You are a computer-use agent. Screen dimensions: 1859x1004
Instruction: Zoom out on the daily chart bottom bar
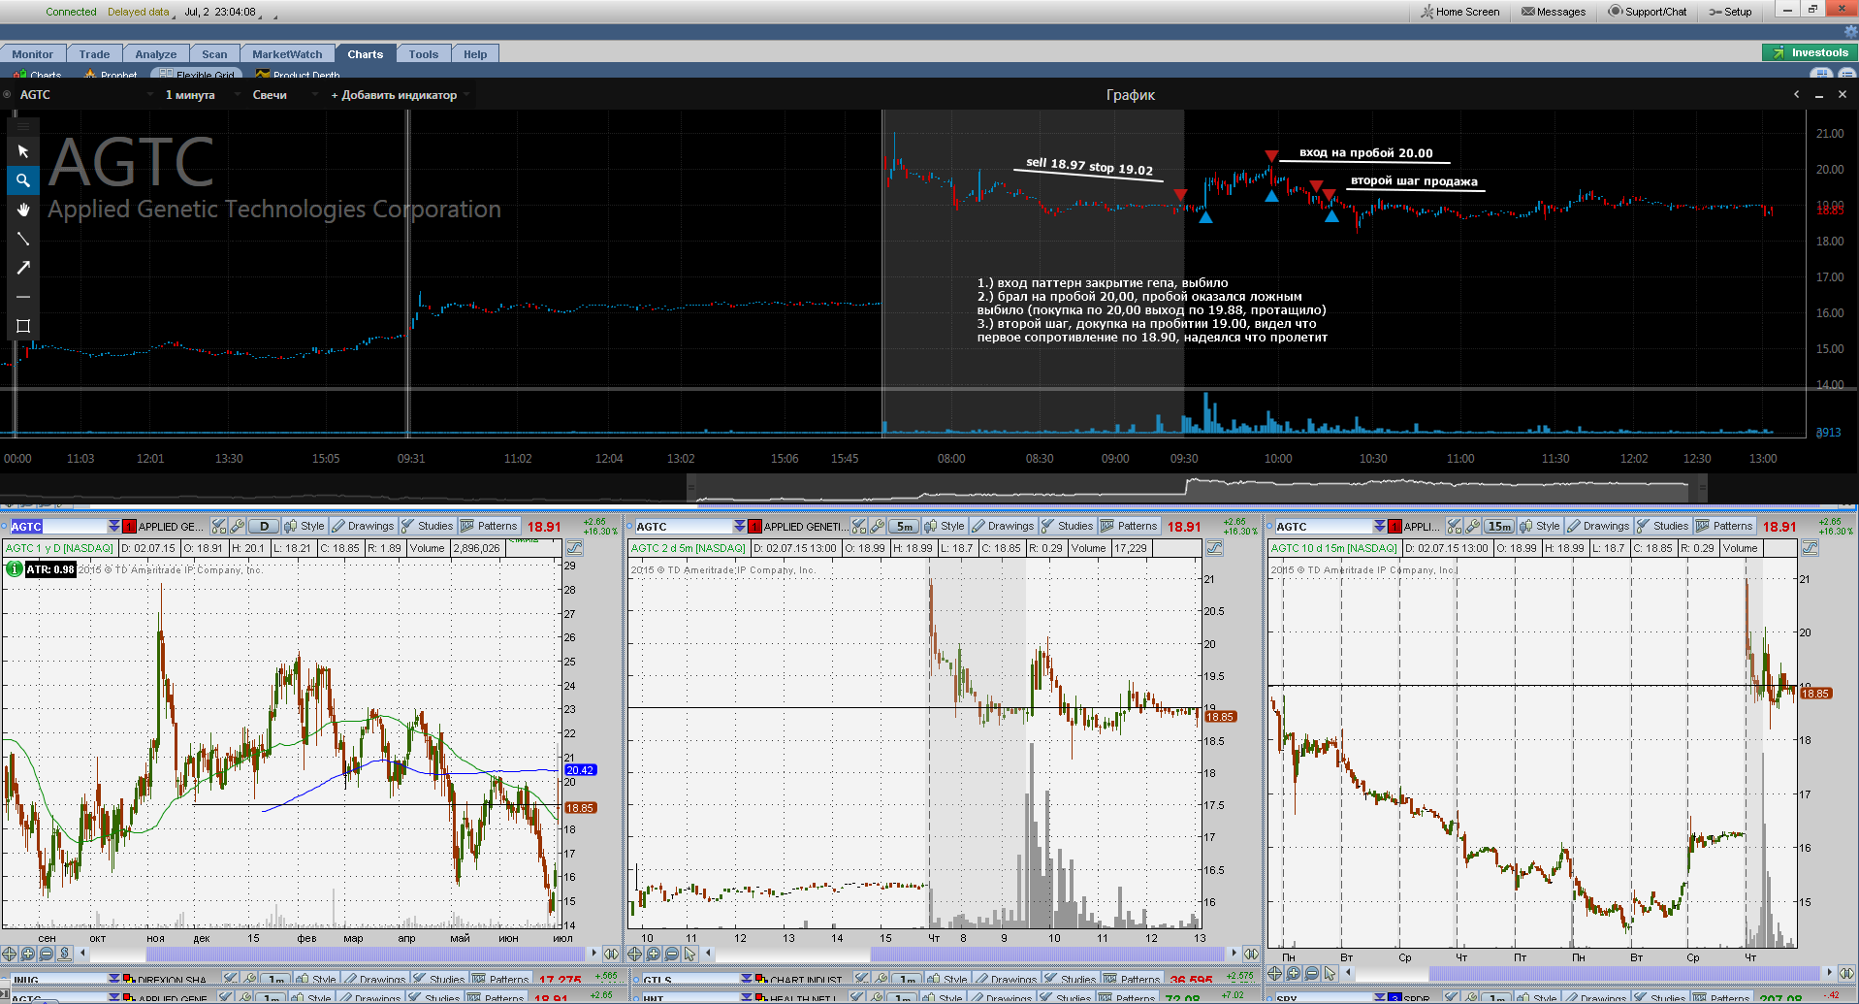(x=46, y=954)
